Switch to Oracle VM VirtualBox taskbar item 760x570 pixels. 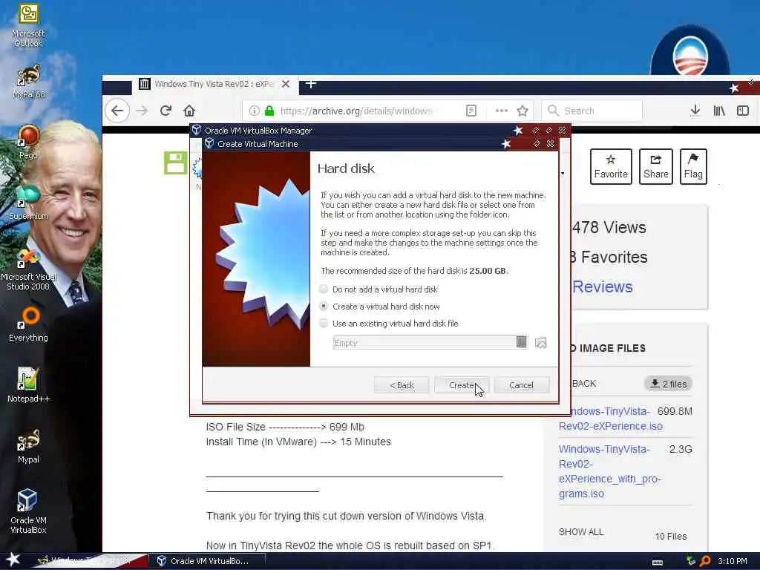(206, 561)
